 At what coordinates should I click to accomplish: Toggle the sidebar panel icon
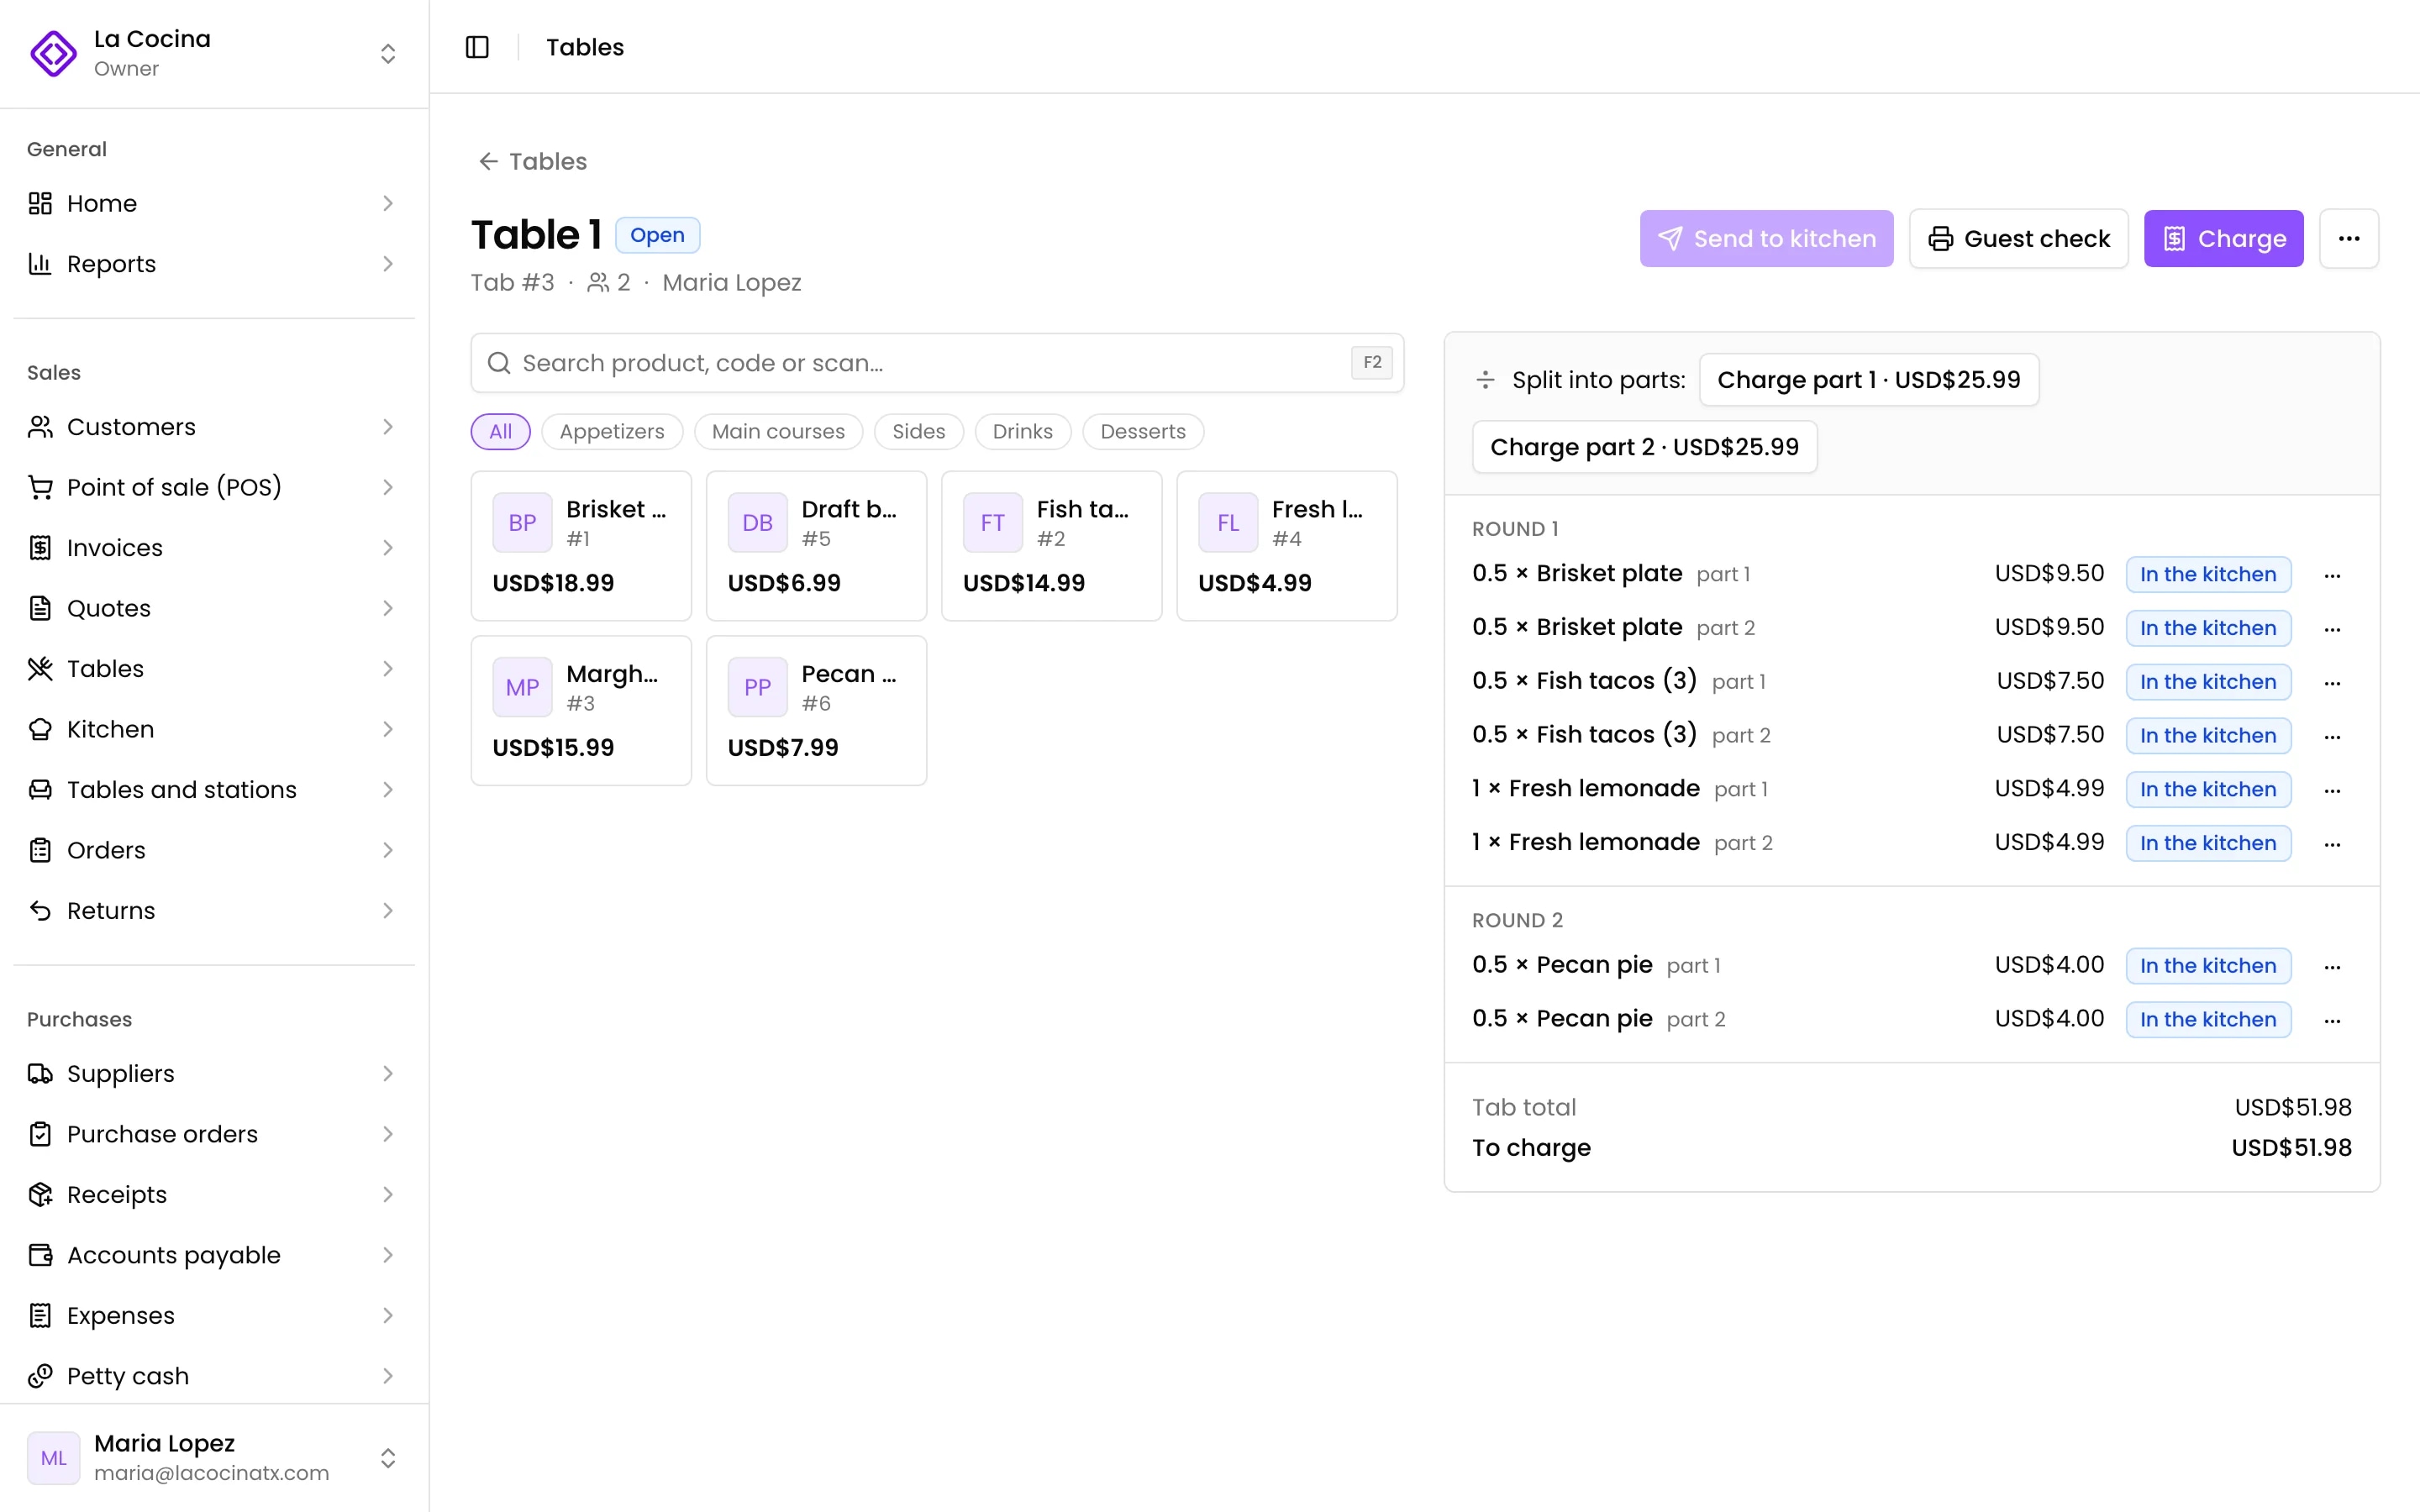(x=477, y=47)
